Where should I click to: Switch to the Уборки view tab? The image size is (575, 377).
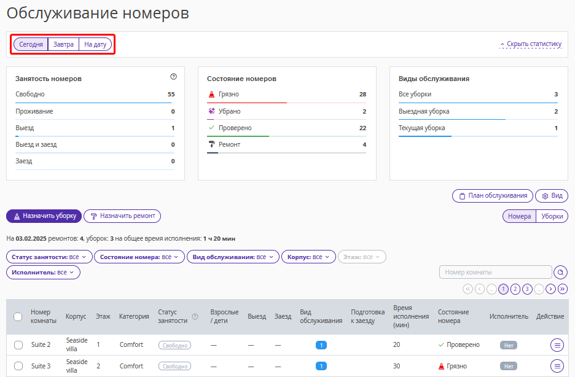[552, 216]
